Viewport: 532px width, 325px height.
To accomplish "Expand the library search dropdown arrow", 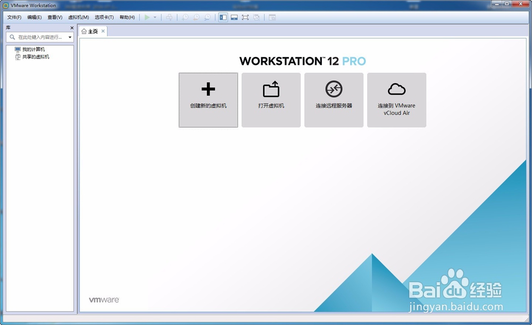I will (x=70, y=37).
